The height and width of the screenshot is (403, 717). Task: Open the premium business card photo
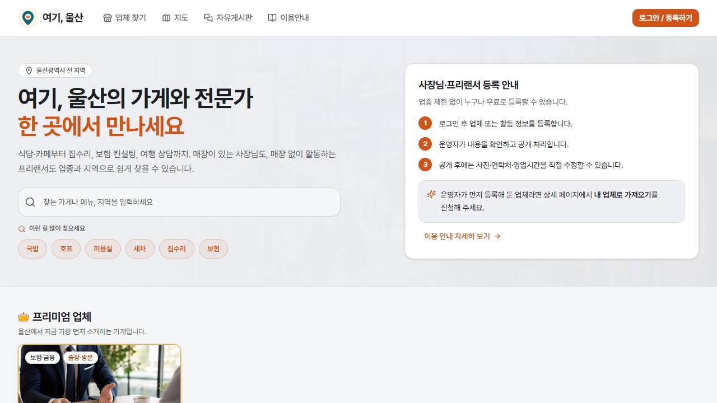(x=100, y=374)
